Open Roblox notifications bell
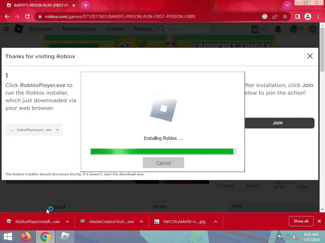325x243 pixels. click(278, 29)
